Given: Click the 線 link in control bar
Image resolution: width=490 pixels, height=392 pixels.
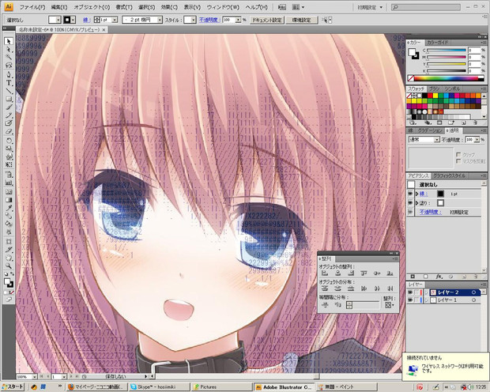Looking at the screenshot, I should (87, 20).
